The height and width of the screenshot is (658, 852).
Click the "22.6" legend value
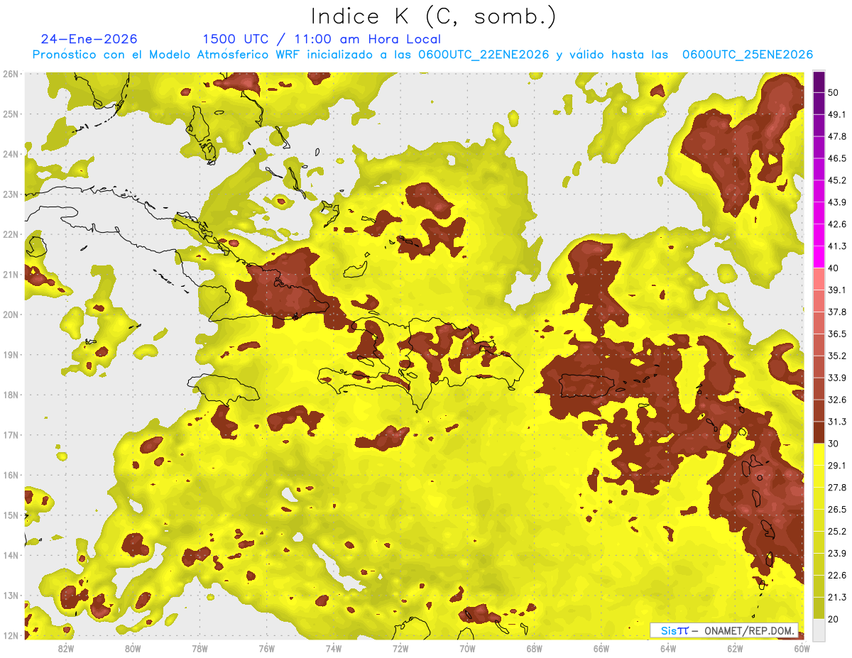tap(837, 576)
